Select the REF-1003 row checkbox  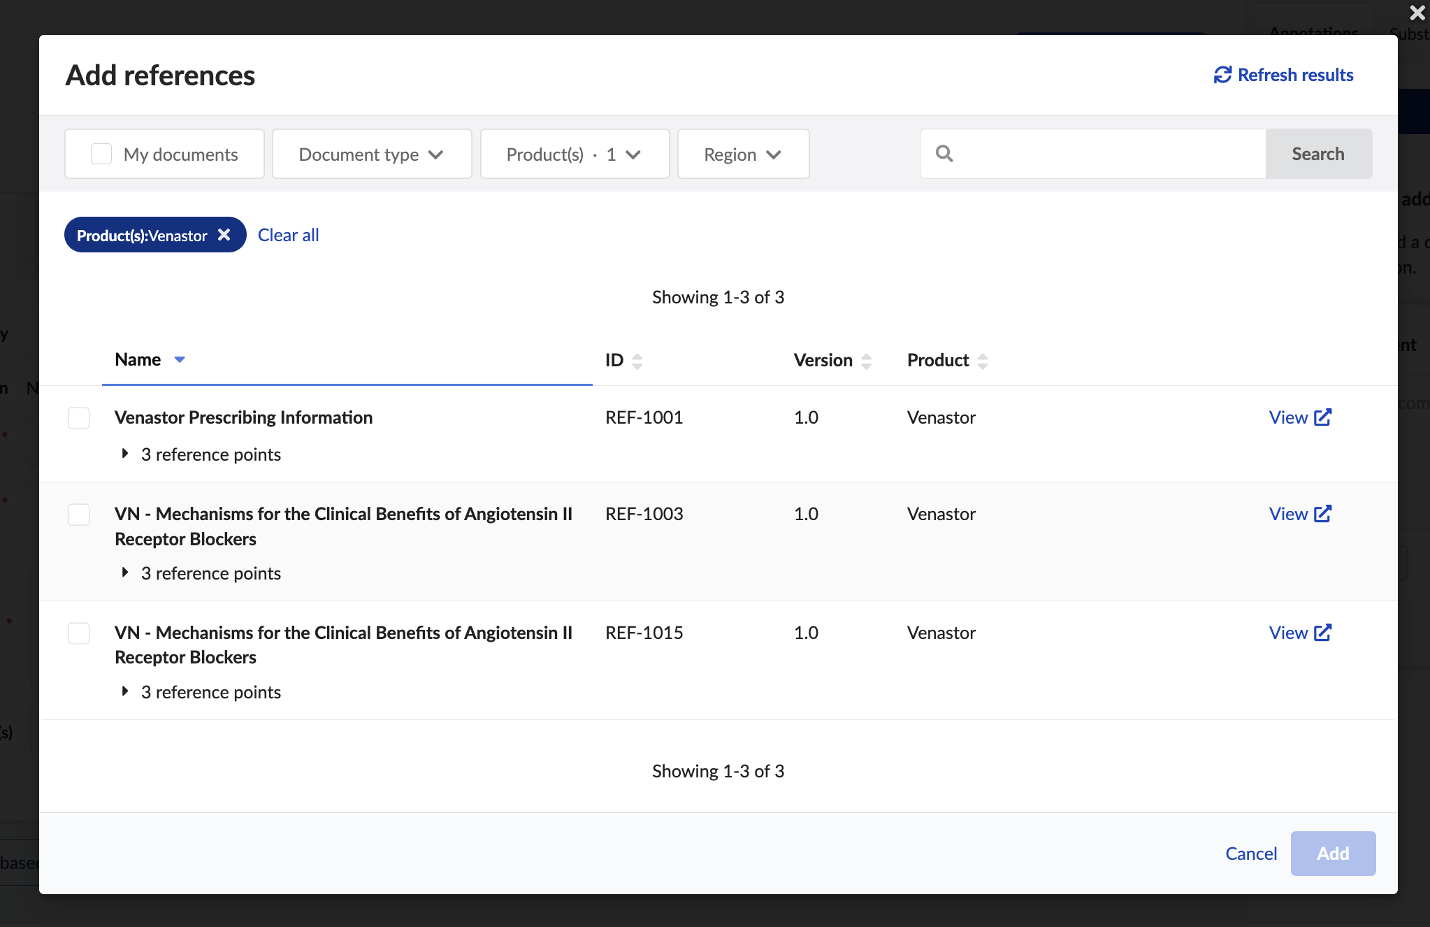click(x=78, y=515)
